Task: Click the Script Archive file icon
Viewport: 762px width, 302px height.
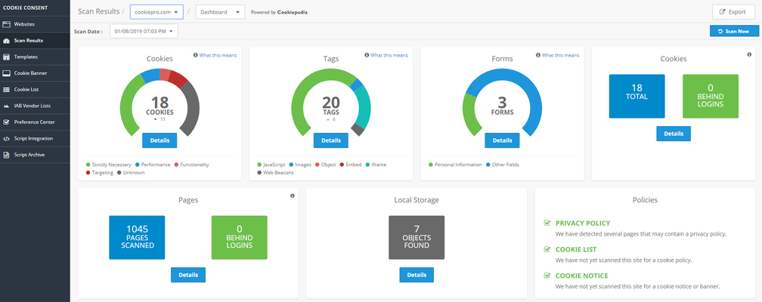Action: click(6, 155)
